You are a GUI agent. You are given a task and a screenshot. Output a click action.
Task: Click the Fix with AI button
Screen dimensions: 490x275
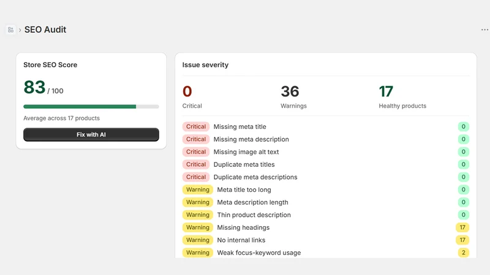91,134
